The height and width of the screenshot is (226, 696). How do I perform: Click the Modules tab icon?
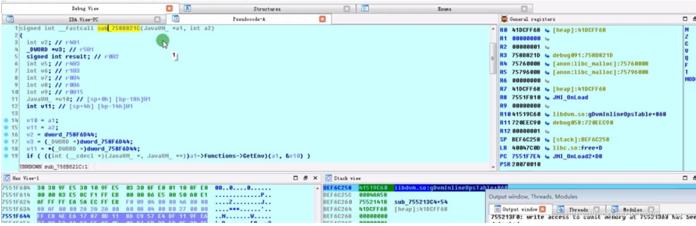[615, 209]
